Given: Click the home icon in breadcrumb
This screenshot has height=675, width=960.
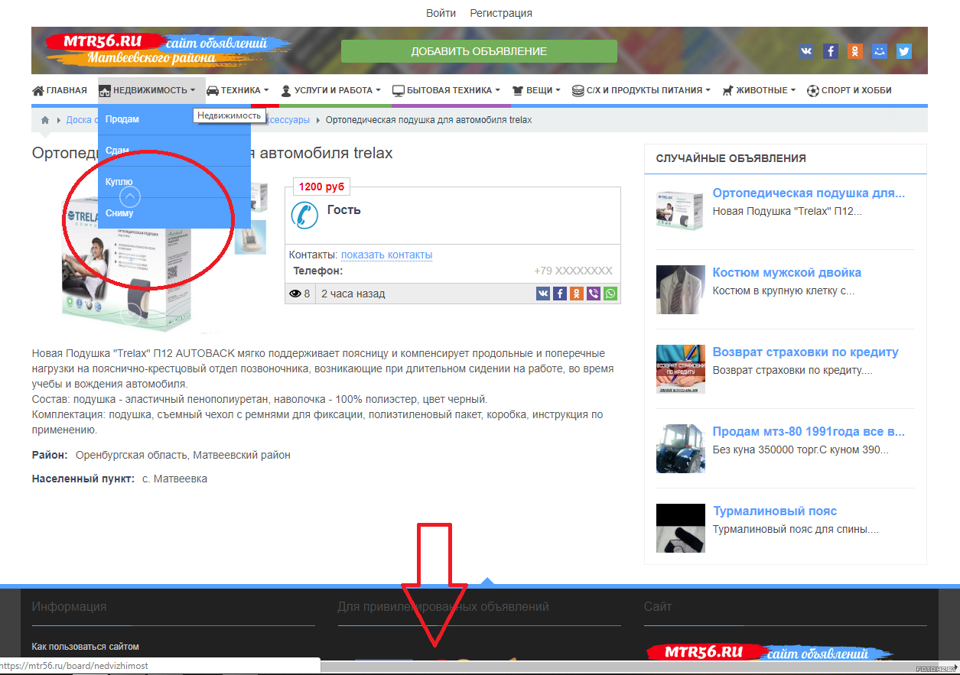Looking at the screenshot, I should click(45, 120).
